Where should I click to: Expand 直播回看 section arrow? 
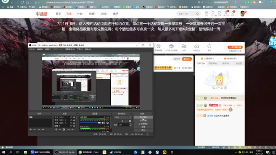click(x=237, y=59)
